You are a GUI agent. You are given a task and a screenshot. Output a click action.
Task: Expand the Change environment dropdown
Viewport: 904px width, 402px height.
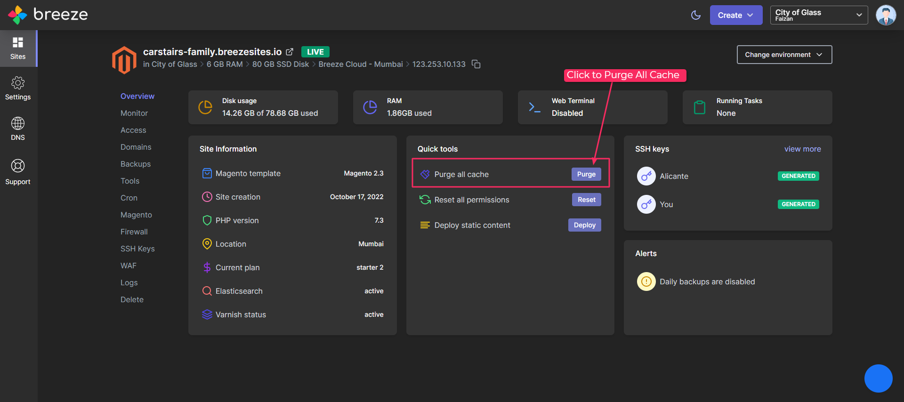(x=784, y=55)
